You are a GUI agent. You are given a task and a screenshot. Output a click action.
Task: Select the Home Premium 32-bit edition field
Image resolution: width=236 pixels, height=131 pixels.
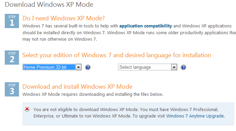pyautogui.click(x=52, y=67)
